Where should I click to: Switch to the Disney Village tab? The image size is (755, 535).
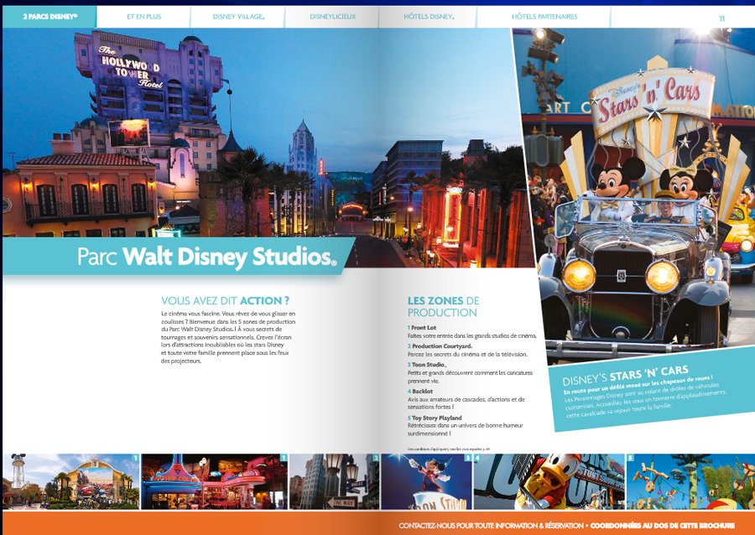(x=237, y=17)
